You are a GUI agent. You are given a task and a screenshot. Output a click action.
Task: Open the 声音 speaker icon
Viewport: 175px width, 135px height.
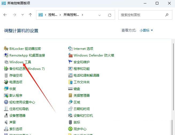pos(6,122)
